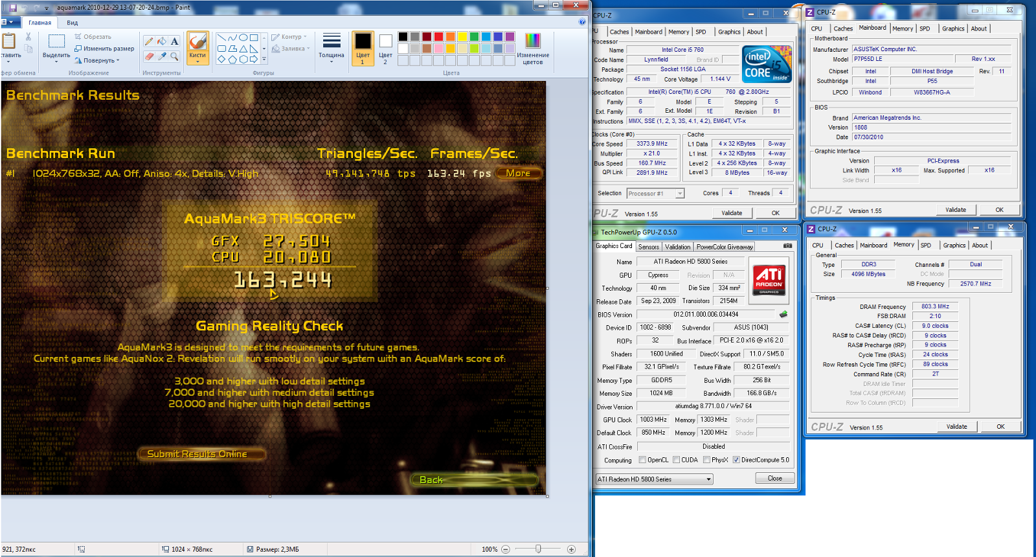Image resolution: width=1036 pixels, height=557 pixels.
Task: Open the Sensors tab in GPU-Z
Action: click(x=648, y=247)
